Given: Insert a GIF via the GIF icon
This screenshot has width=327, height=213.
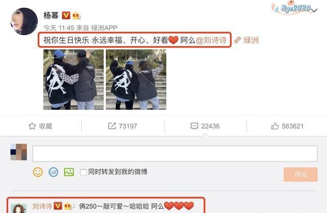Looking at the screenshot, I should [x=53, y=172].
